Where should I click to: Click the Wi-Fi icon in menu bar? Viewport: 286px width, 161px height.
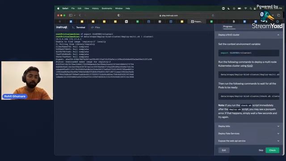click(x=245, y=8)
